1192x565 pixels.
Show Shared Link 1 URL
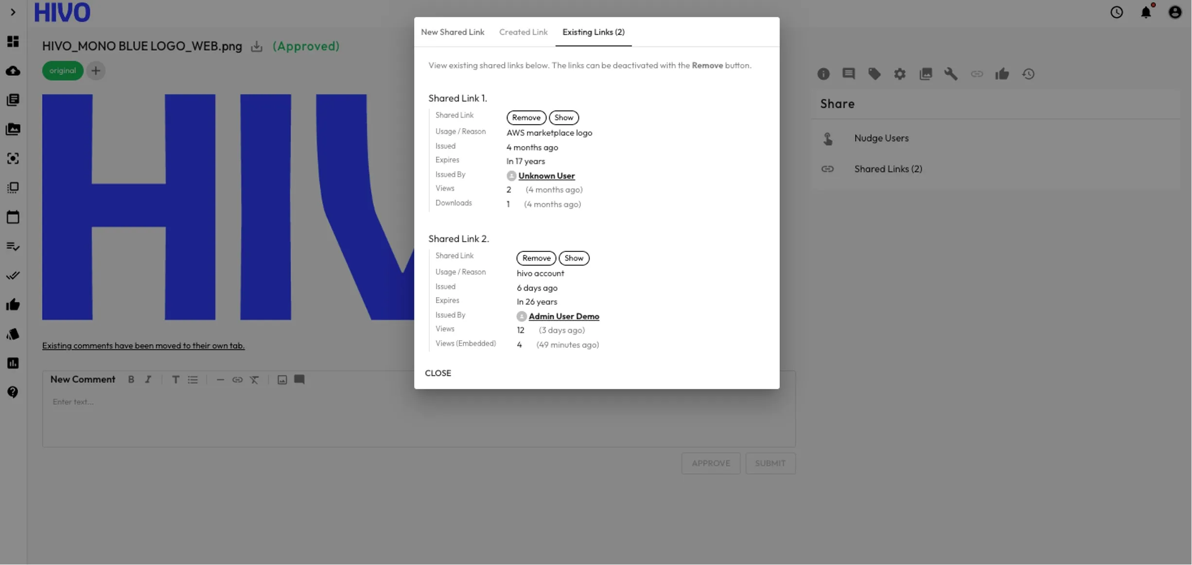point(563,117)
